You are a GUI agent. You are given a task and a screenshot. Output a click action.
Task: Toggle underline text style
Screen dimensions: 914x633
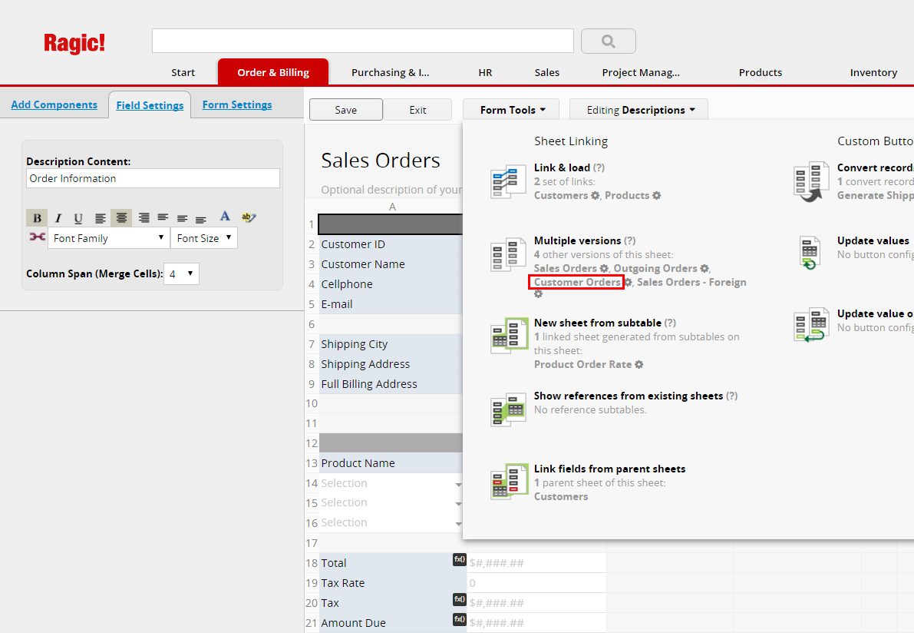point(78,218)
